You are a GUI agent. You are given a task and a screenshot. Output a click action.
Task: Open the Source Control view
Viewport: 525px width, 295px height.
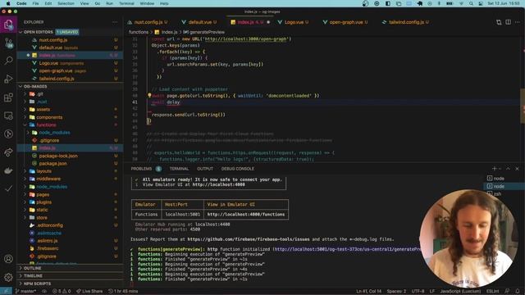click(8, 43)
